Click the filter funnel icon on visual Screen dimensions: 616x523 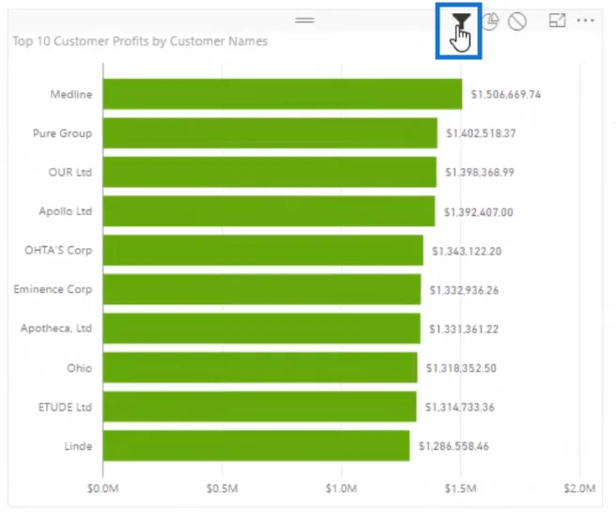pos(461,21)
